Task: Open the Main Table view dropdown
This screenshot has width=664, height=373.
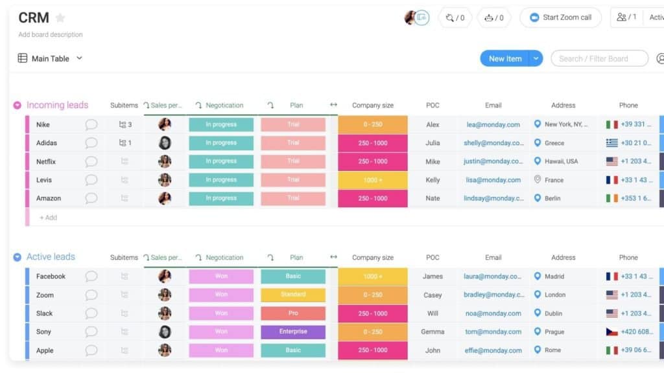Action: 79,58
